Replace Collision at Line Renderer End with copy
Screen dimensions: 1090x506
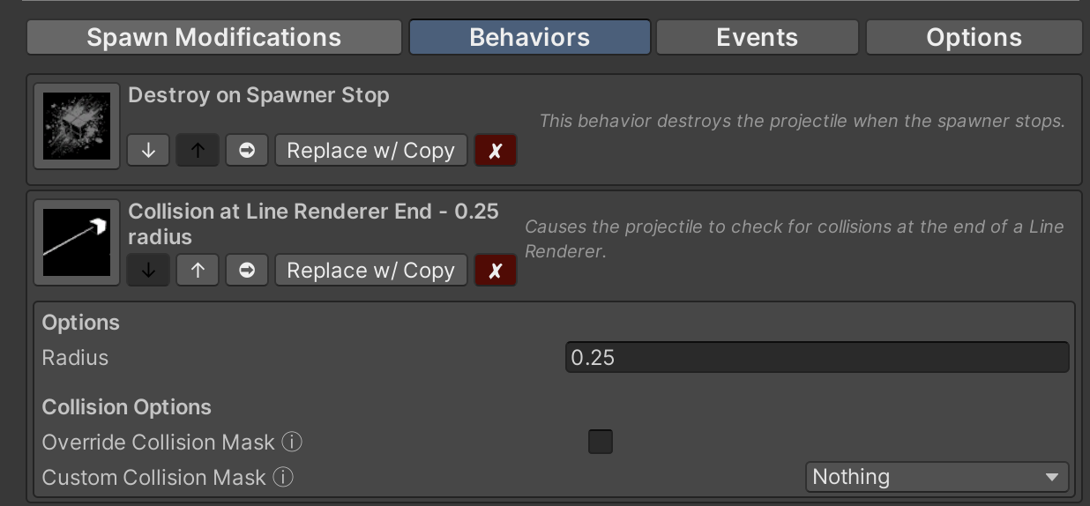370,271
